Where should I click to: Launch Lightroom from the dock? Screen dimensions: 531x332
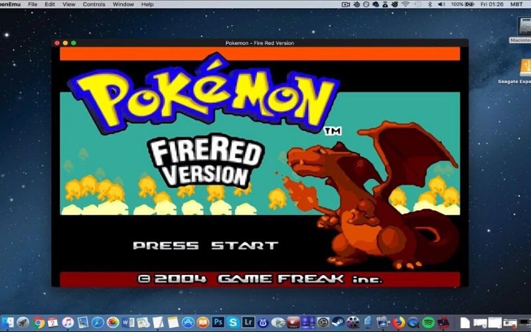[x=248, y=321]
